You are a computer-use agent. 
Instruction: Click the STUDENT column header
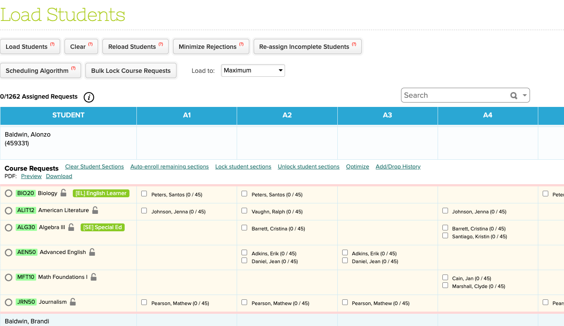[68, 115]
